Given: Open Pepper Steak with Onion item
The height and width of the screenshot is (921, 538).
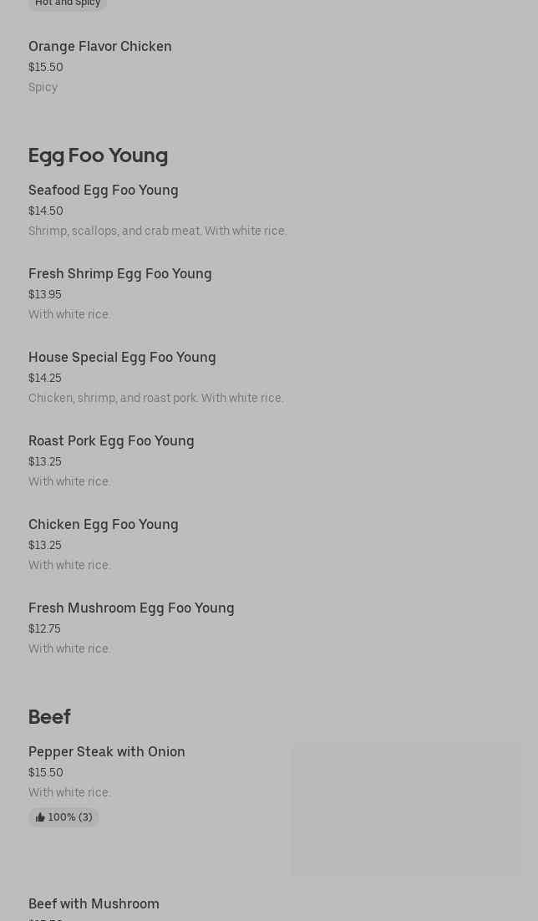Looking at the screenshot, I should click(x=107, y=752).
